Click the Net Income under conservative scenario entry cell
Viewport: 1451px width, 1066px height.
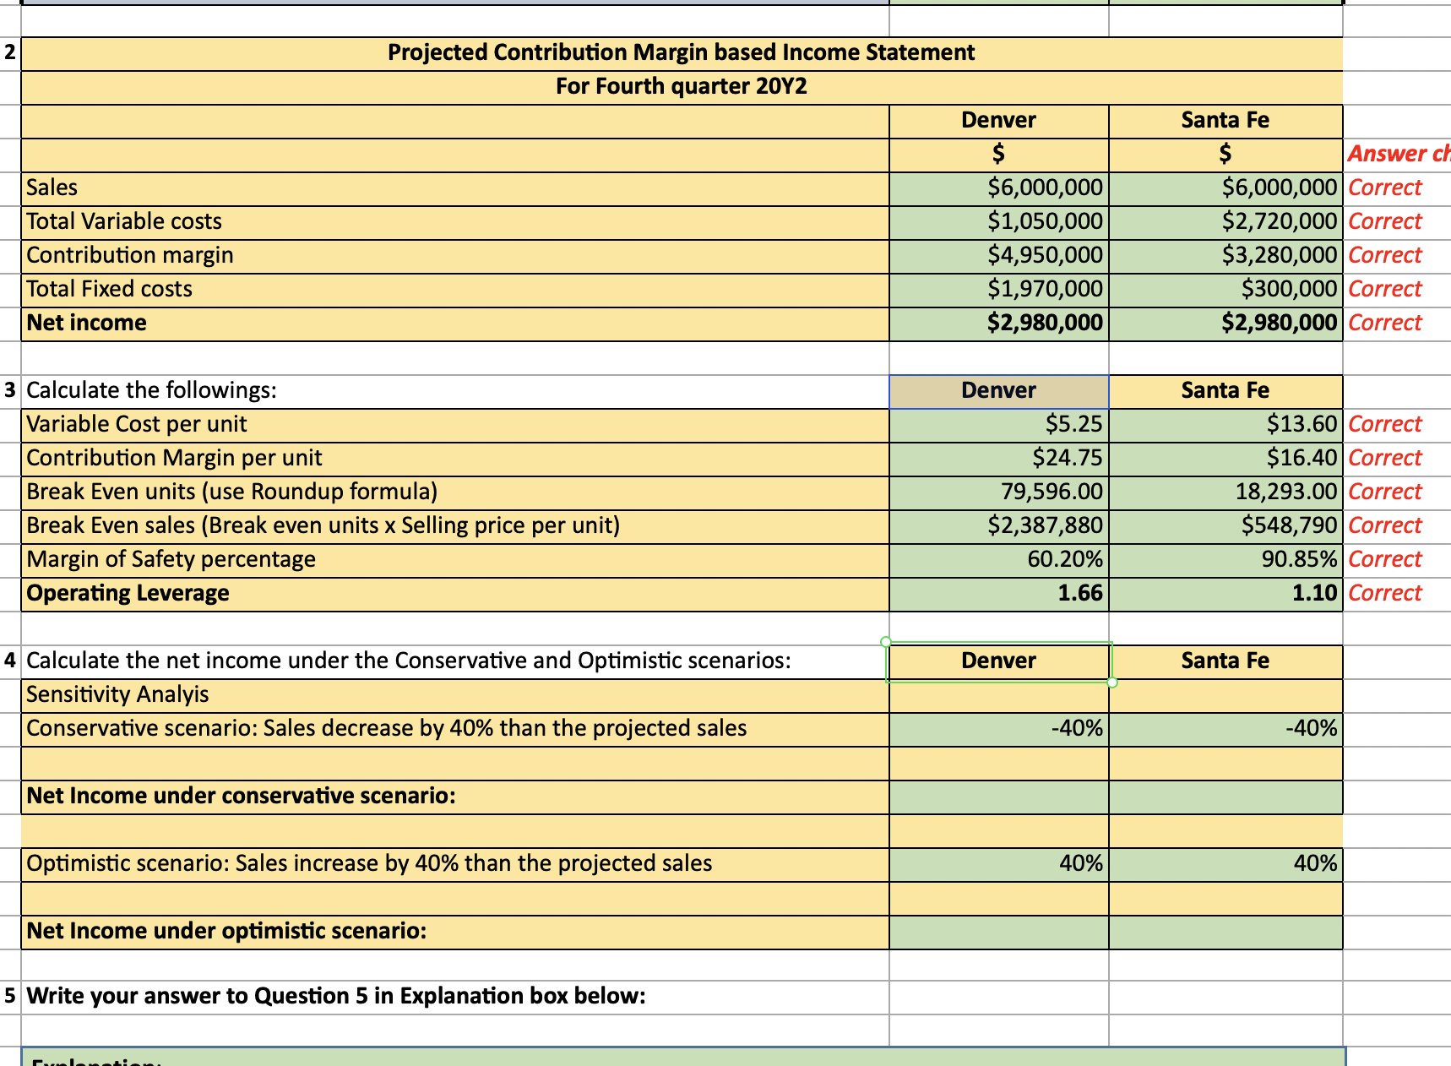click(x=998, y=795)
